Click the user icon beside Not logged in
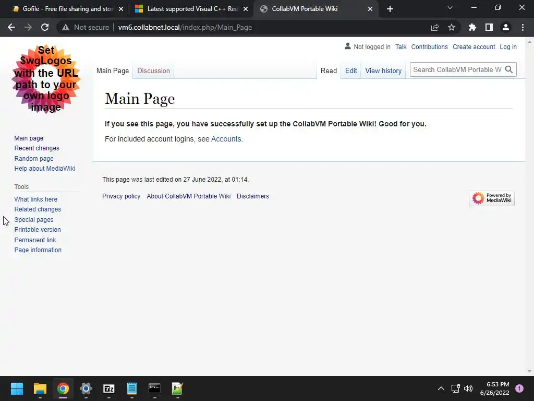Screen dimensions: 534x401 (347, 46)
